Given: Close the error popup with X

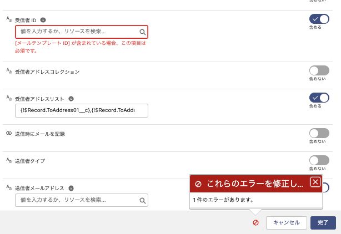Looking at the screenshot, I should coord(315,182).
